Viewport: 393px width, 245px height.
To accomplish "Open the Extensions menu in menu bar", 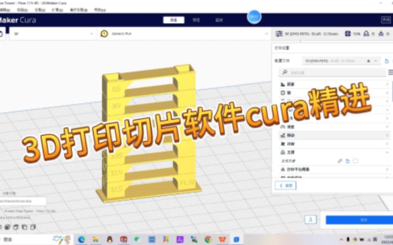I will [57, 10].
